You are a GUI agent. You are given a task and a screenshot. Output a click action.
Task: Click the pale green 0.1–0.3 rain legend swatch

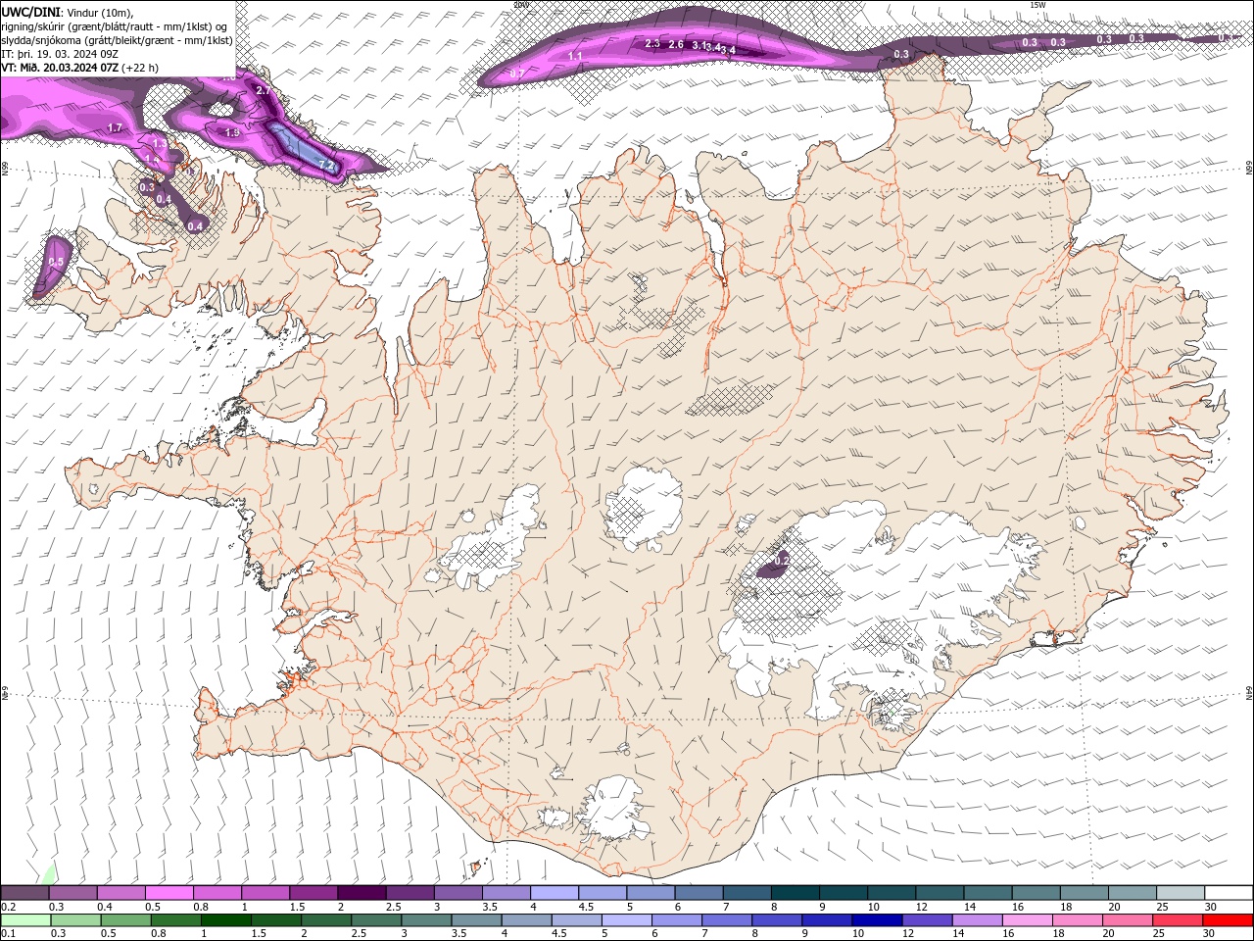click(25, 920)
